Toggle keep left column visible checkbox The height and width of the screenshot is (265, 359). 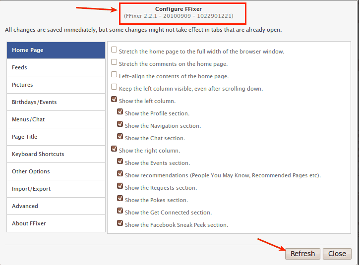114,87
